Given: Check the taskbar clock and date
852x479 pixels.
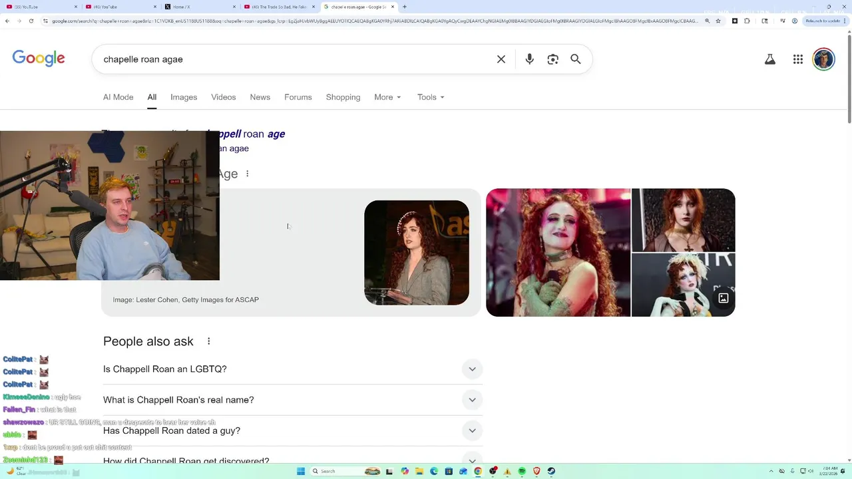Looking at the screenshot, I should pos(827,471).
